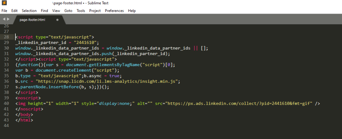This screenshot has width=342, height=139.
Task: Select the page-footer.html tab
Action: point(32,20)
